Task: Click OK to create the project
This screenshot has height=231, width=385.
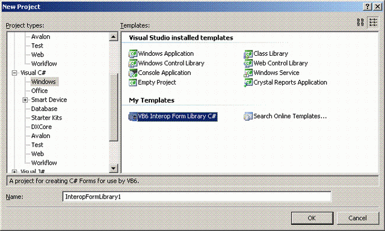Action: 312,218
